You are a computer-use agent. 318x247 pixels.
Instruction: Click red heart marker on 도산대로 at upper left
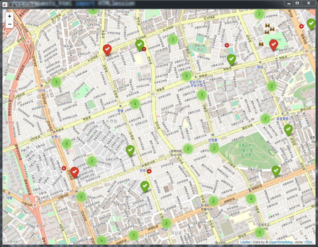tap(107, 49)
